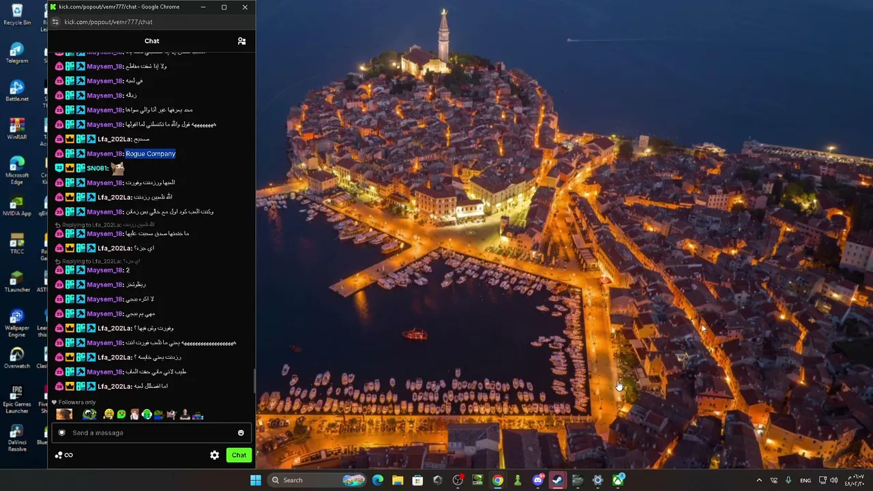Screen dimensions: 873x491
Task: Click the highlighted Rogue Company message text
Action: [151, 153]
